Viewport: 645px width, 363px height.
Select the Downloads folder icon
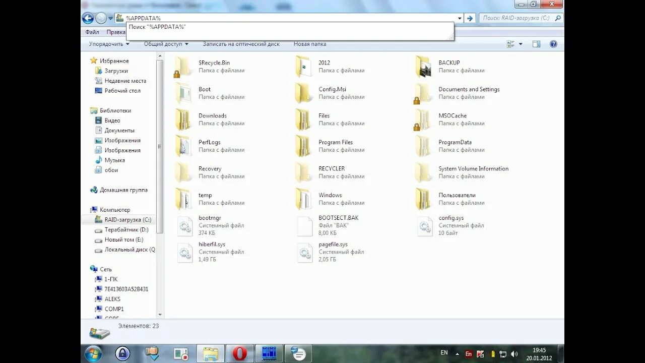[x=183, y=119]
